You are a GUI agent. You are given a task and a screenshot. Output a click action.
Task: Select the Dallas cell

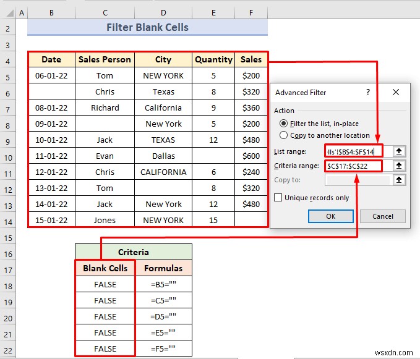point(163,156)
